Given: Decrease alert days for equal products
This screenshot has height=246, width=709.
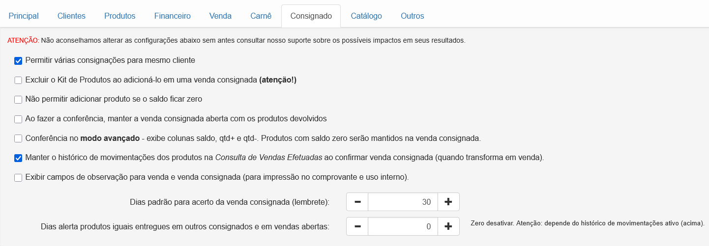Looking at the screenshot, I should (357, 226).
